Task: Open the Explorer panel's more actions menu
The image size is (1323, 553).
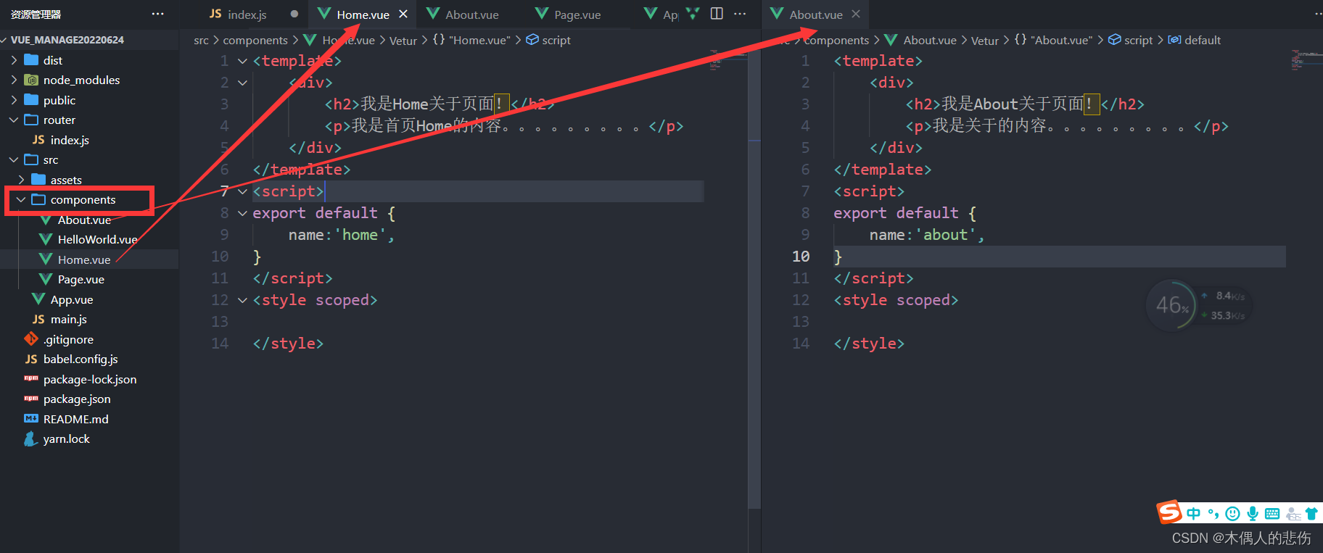Action: tap(157, 14)
